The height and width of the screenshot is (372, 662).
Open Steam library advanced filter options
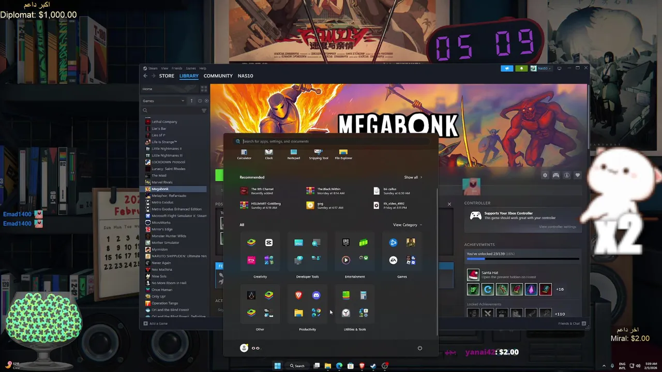click(204, 111)
